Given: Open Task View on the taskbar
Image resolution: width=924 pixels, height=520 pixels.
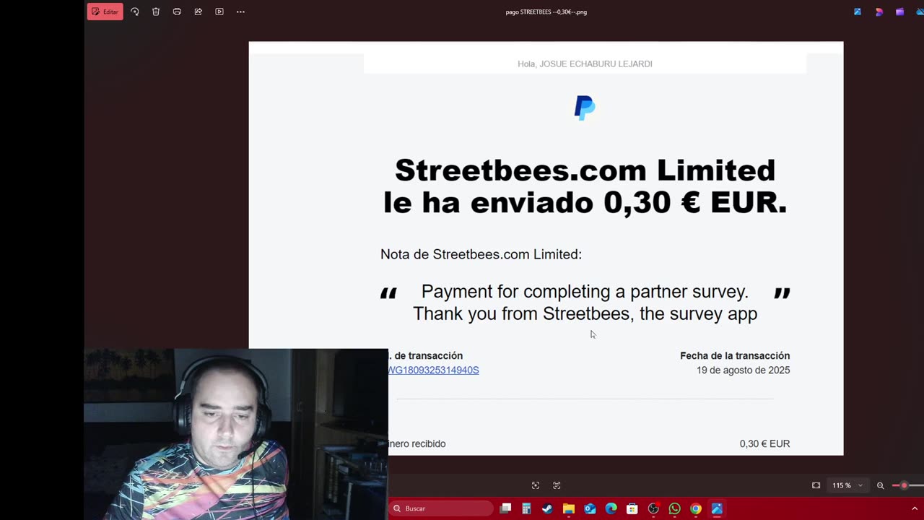Looking at the screenshot, I should [x=505, y=508].
